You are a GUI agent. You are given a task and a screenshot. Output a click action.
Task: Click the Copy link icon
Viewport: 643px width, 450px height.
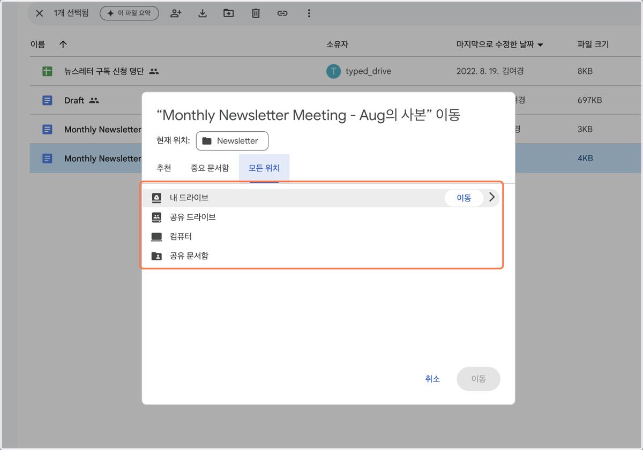coord(282,13)
